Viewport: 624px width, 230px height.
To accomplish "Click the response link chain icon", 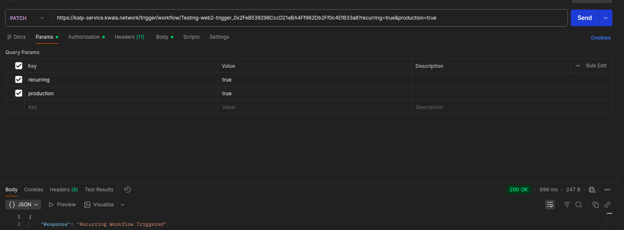I will coord(607,205).
